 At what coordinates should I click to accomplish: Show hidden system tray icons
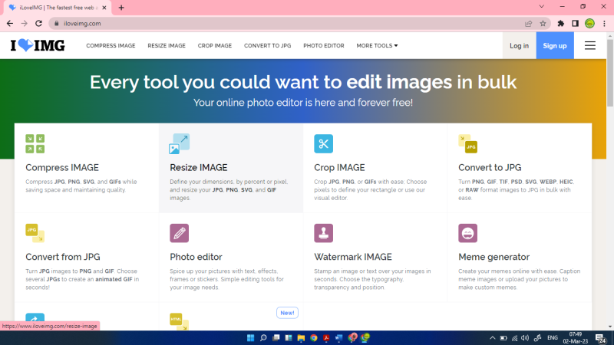point(492,338)
